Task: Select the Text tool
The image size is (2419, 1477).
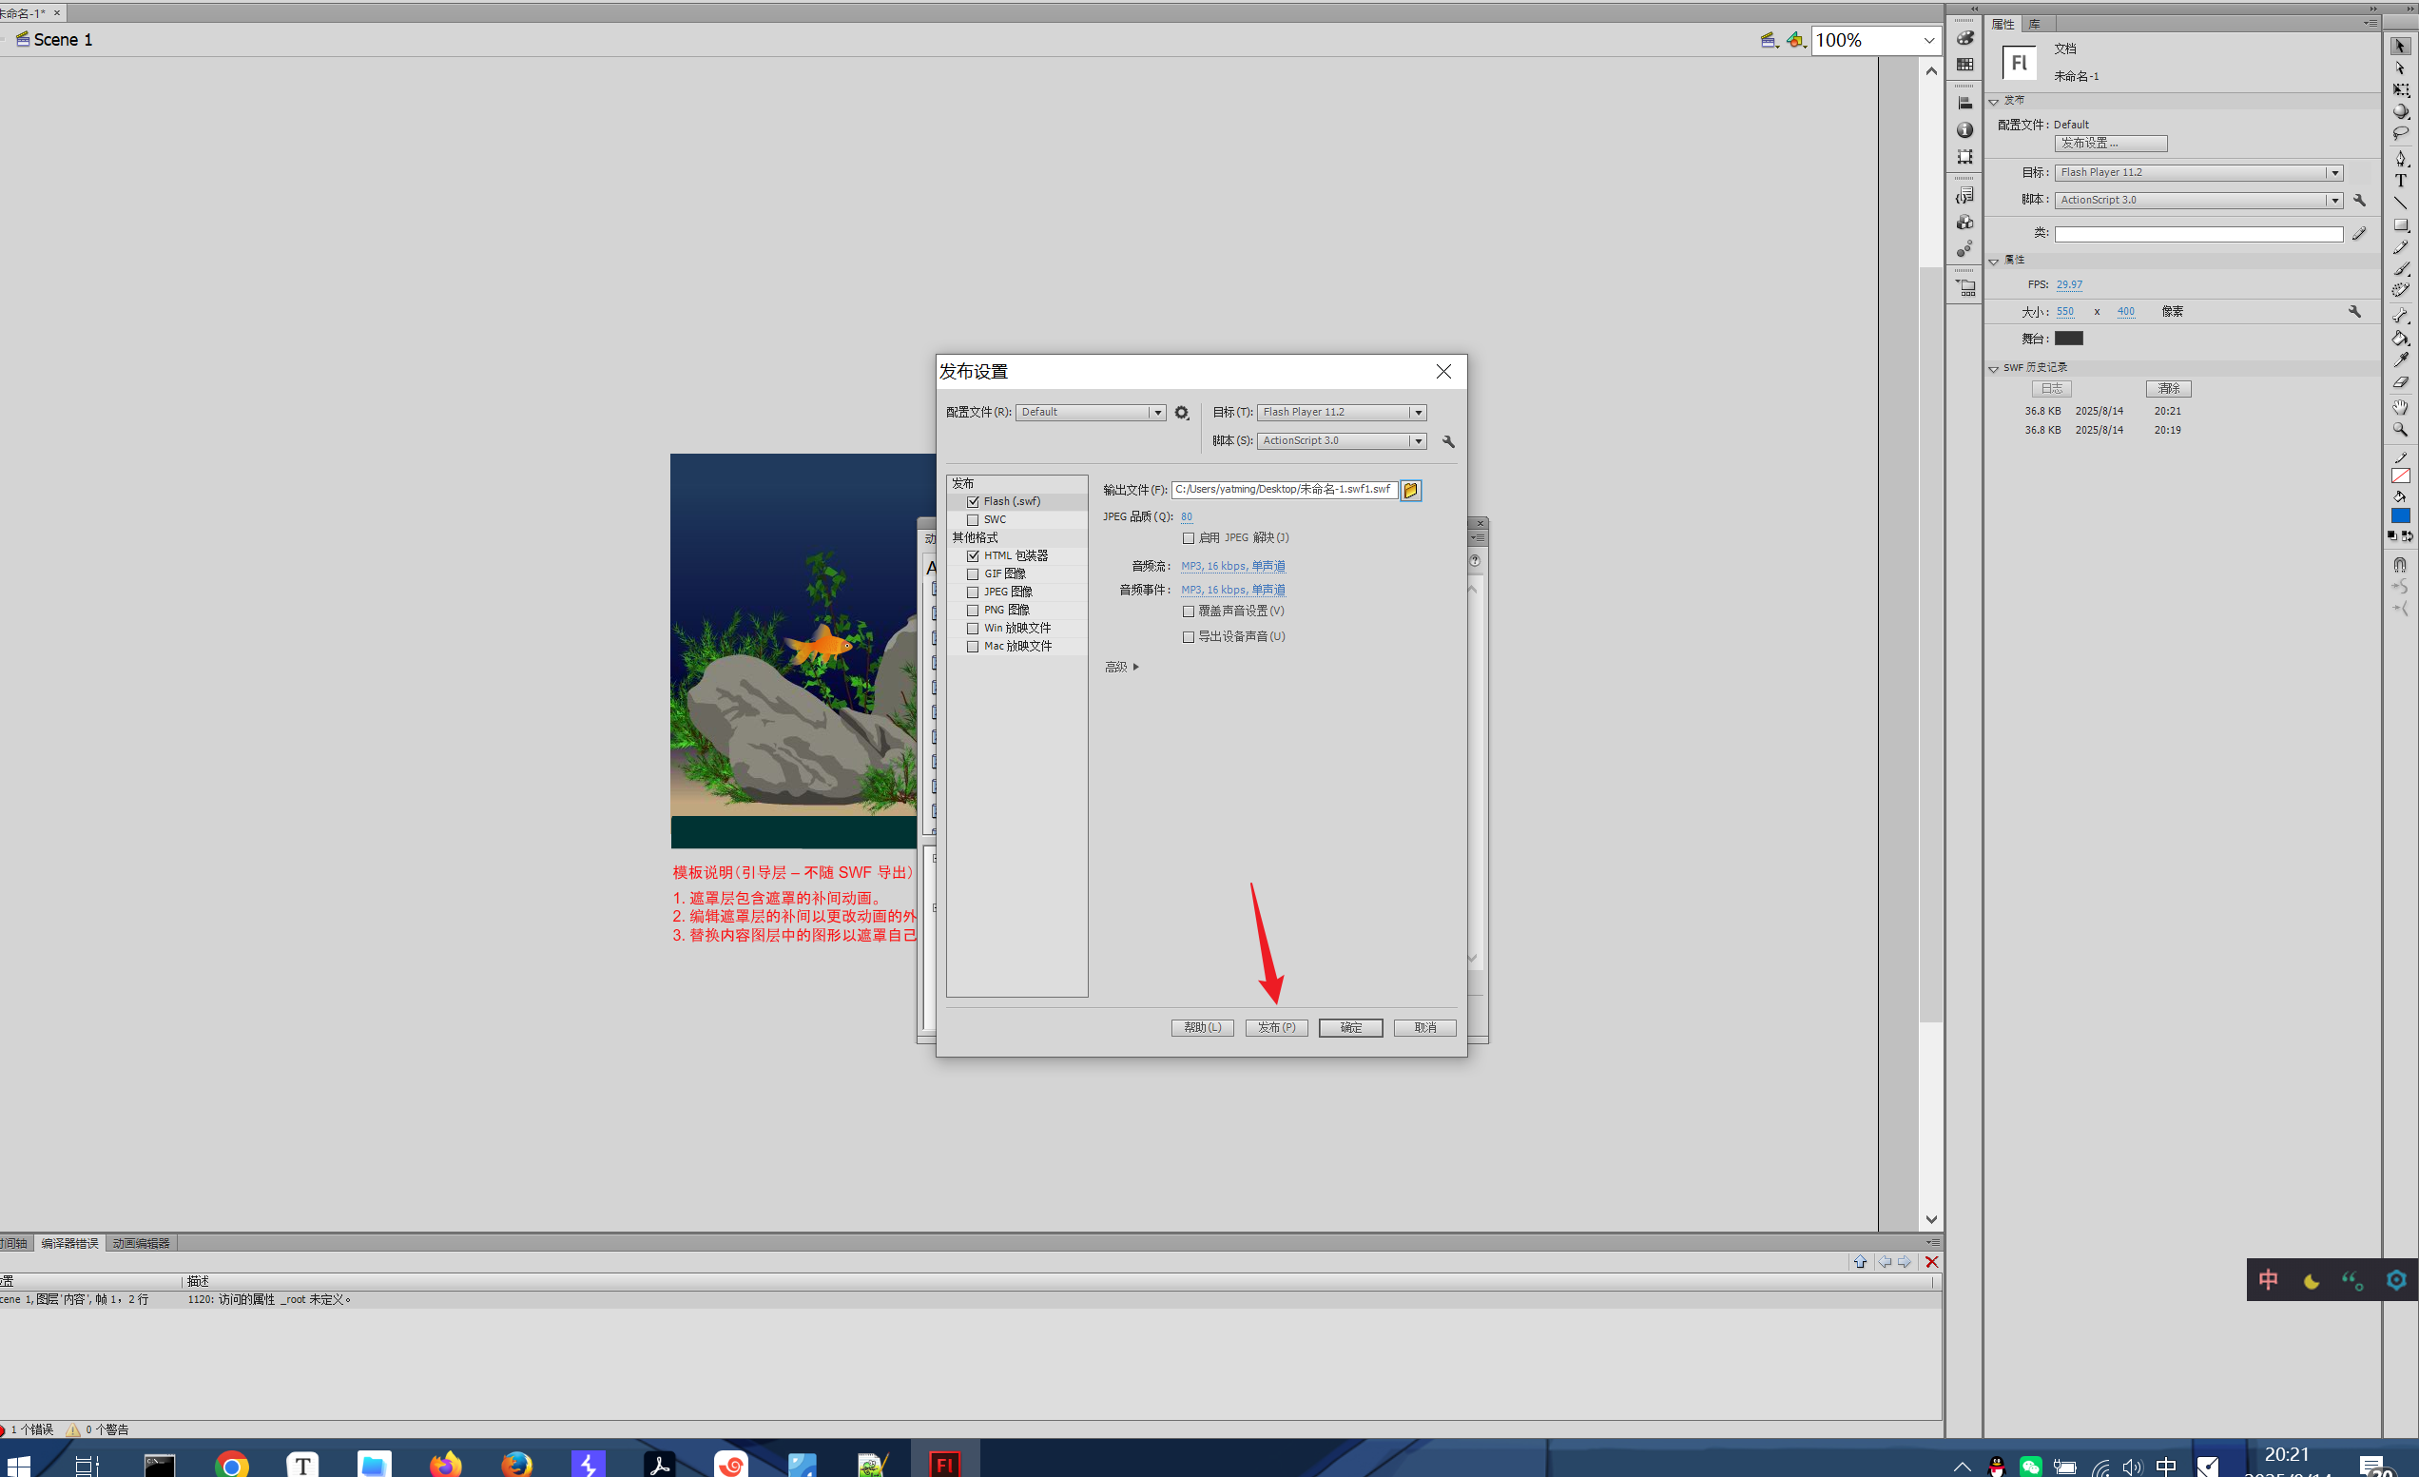Action: pos(2400,181)
